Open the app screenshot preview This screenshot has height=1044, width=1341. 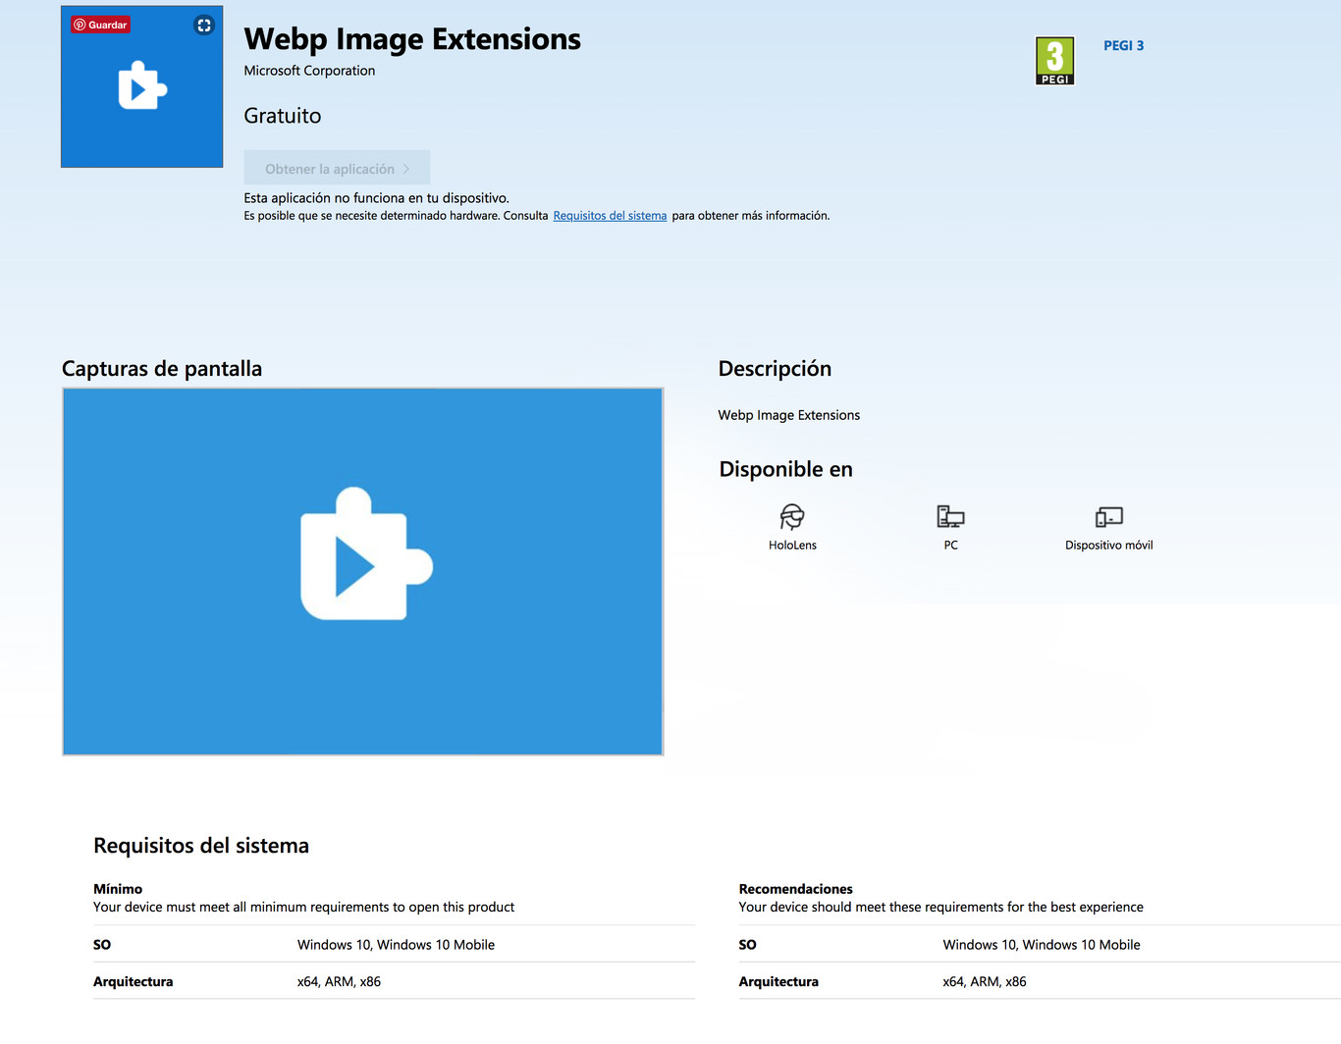pyautogui.click(x=362, y=571)
